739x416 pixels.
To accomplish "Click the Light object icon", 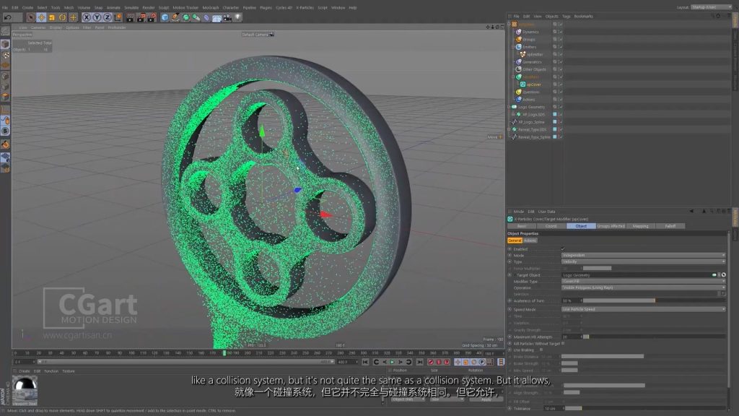I will click(x=238, y=17).
